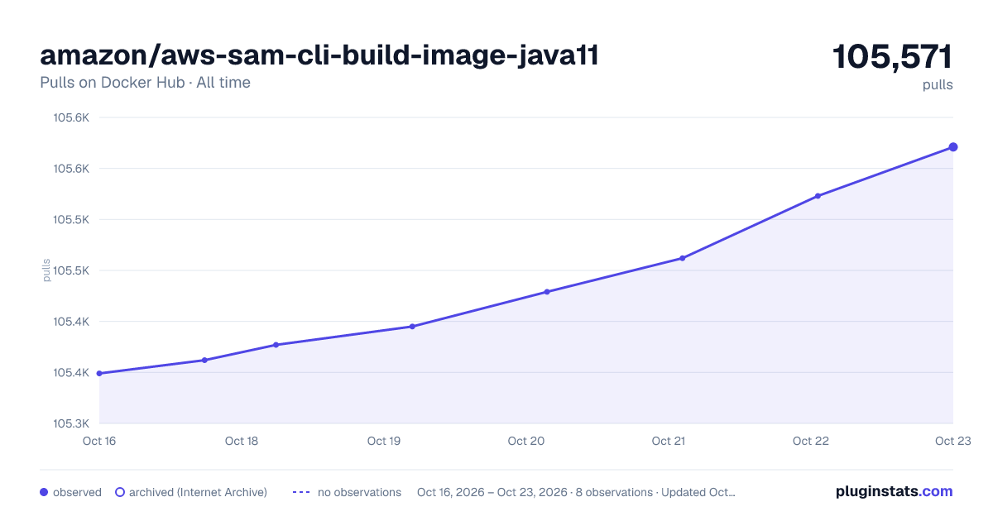993x521 pixels.
Task: Click the 'Pulls on Docker Hub · All time' subtitle
Action: pos(145,83)
